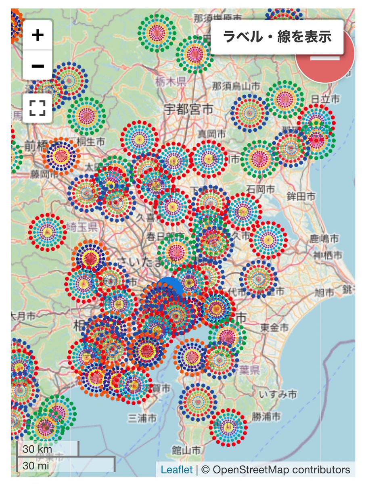Image resolution: width=366 pixels, height=484 pixels.
Task: Click the 館山市 city label
Action: pos(186,449)
